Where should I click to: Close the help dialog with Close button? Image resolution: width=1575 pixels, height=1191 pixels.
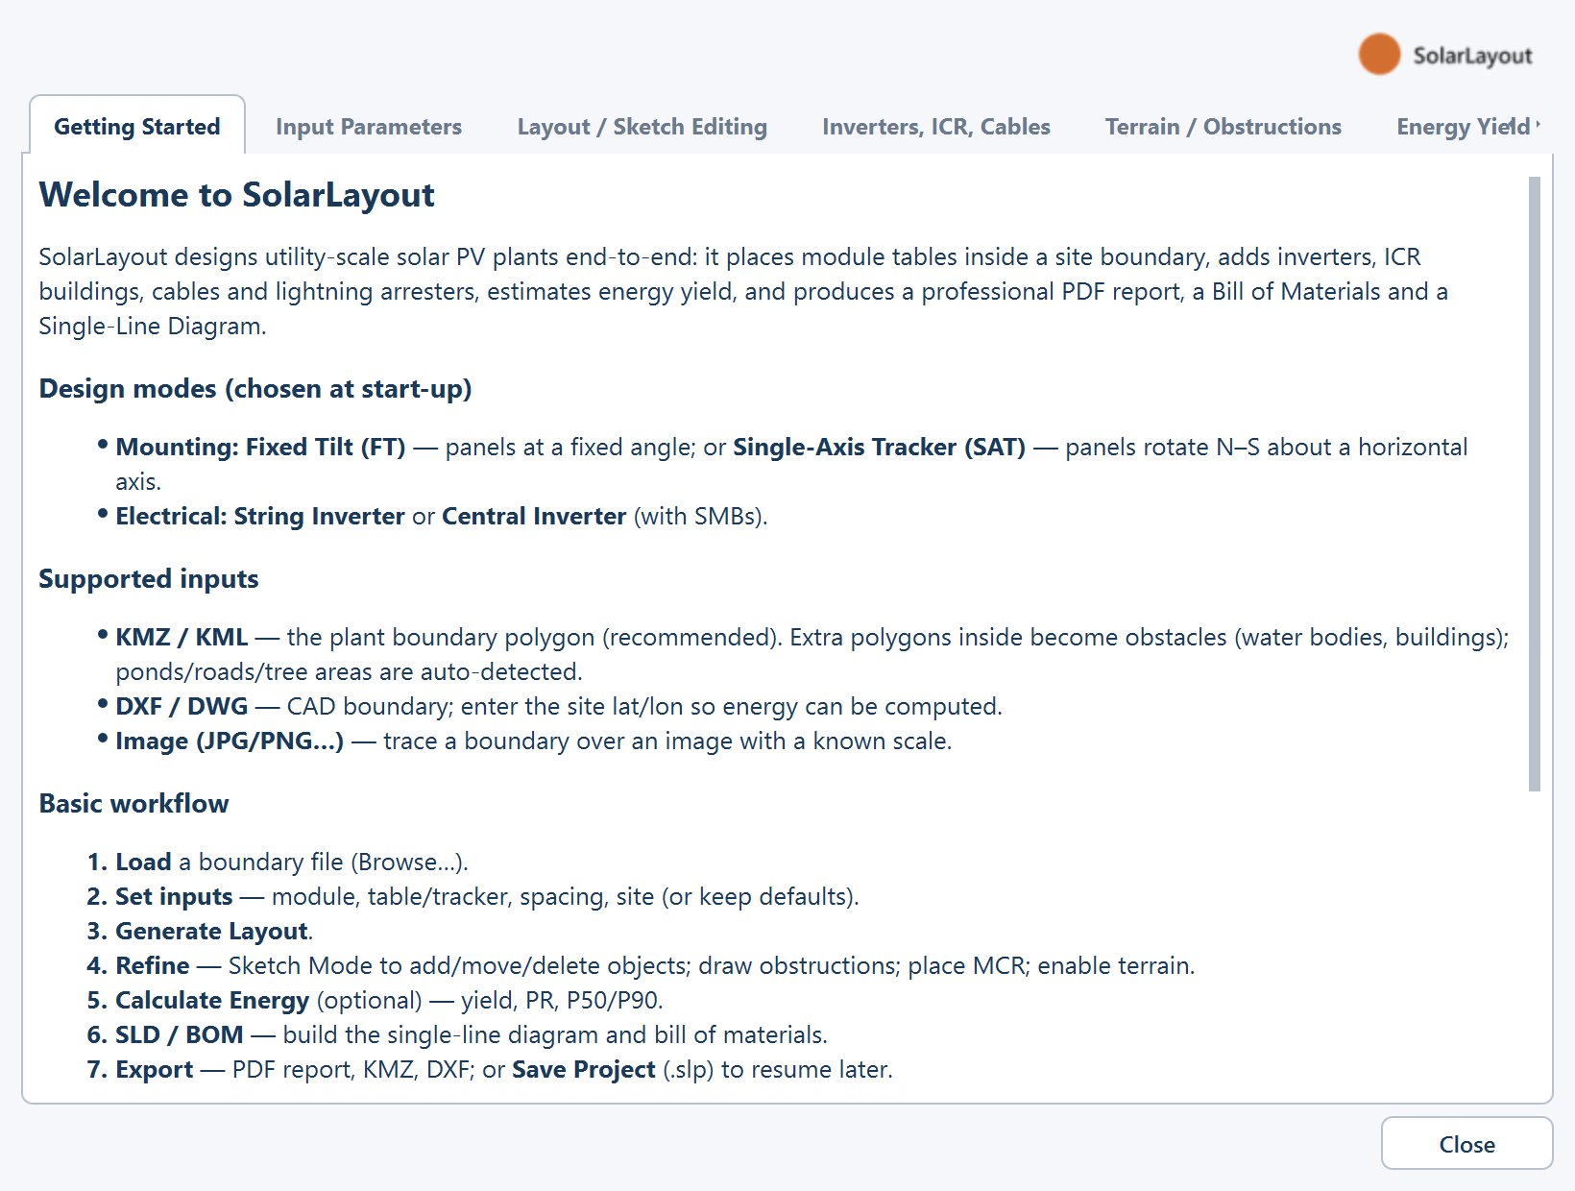tap(1466, 1143)
